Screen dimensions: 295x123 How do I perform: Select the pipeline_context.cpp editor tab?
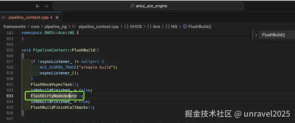31,17
